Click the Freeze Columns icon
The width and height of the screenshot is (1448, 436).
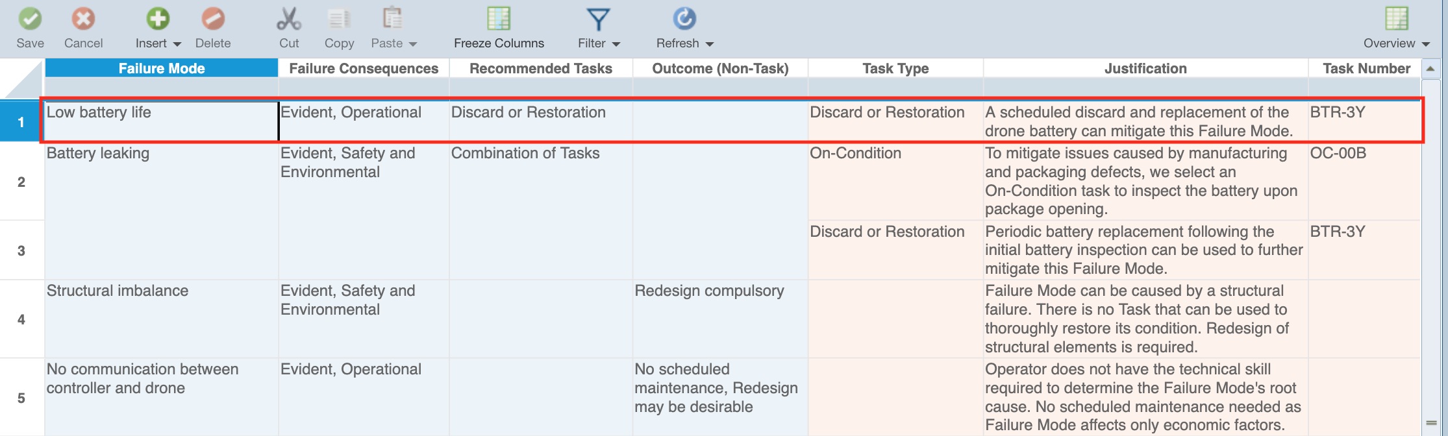click(499, 19)
